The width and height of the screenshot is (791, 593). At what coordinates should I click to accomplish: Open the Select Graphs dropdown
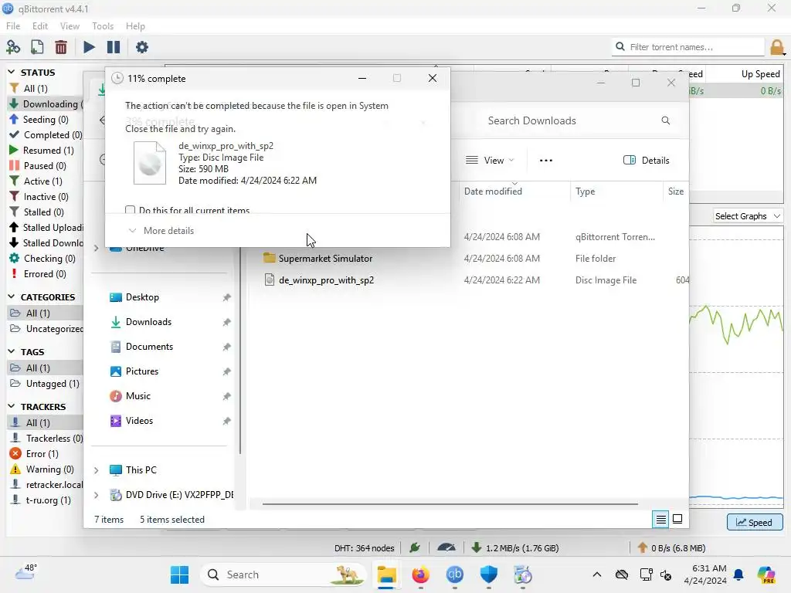748,216
